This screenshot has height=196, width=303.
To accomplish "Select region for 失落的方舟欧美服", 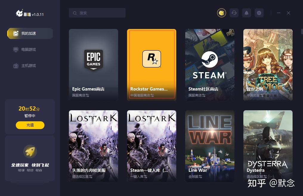I will pos(91,177).
